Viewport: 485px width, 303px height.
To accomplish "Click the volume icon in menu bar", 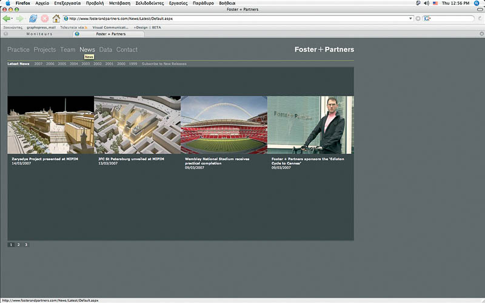I will pos(427,3).
